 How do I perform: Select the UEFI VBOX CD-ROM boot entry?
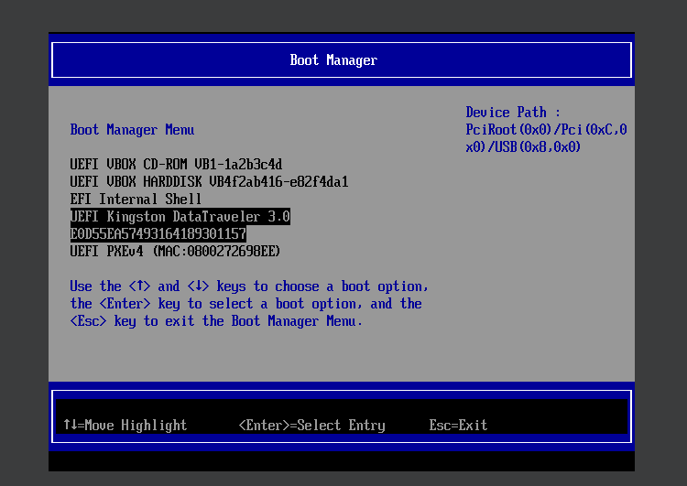176,164
